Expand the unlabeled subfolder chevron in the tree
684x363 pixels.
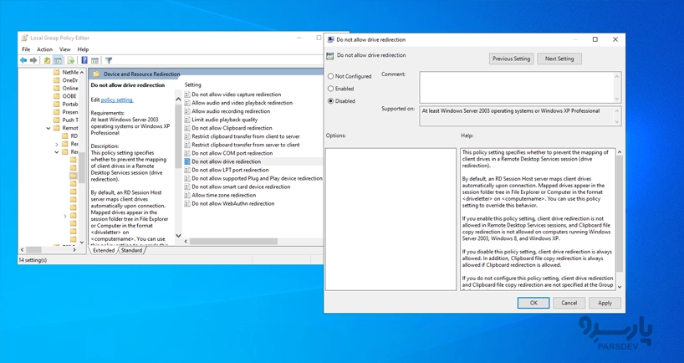[65, 216]
